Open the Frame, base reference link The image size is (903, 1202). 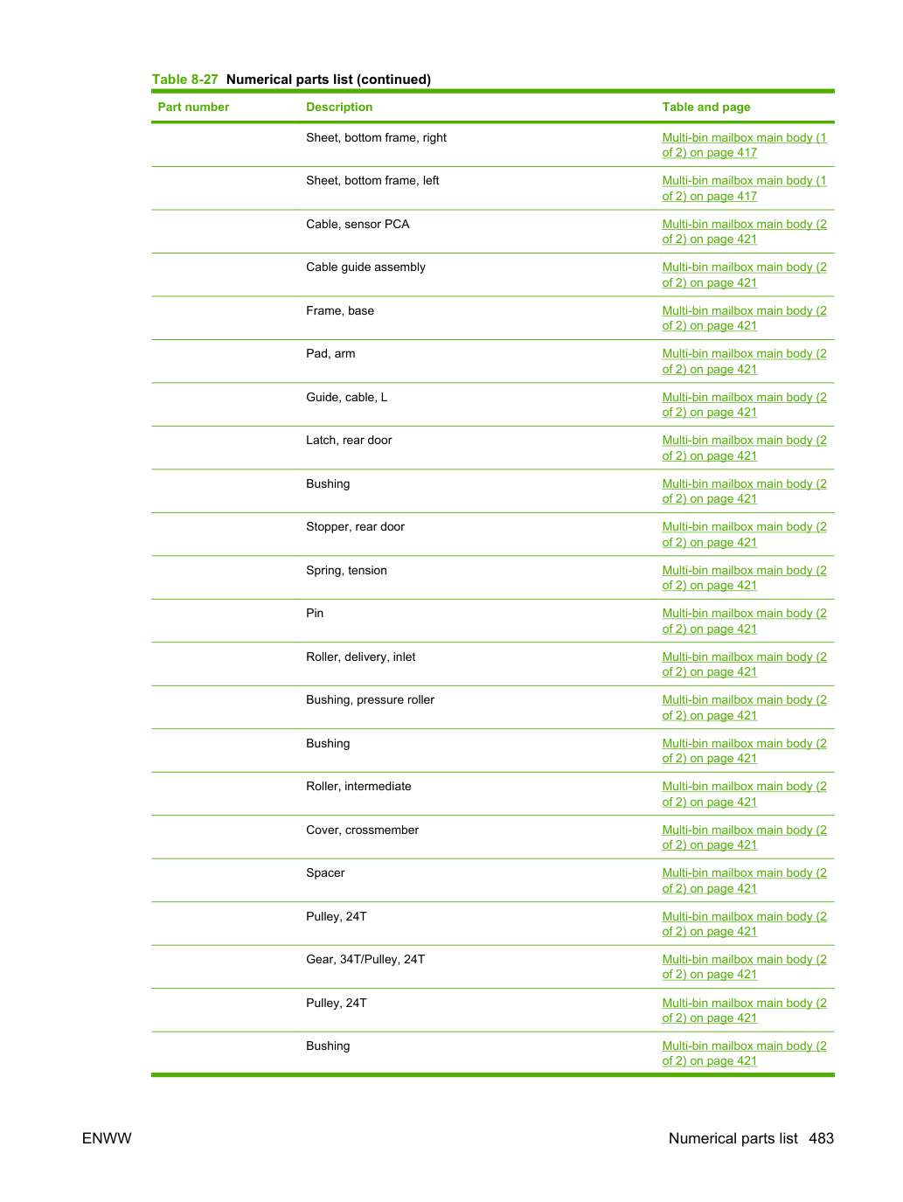[744, 318]
